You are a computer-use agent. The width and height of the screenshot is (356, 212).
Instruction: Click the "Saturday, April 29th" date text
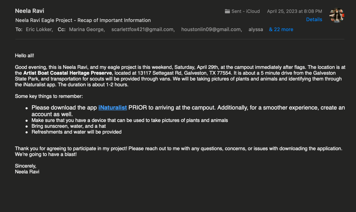[x=196, y=67]
